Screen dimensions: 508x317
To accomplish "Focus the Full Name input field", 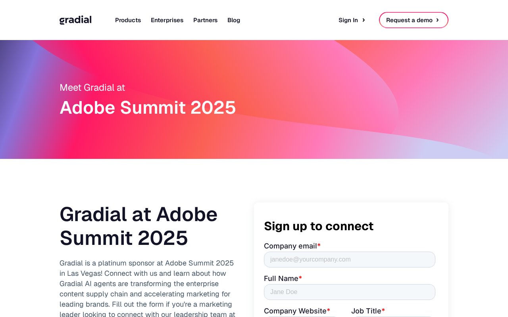I will [350, 292].
